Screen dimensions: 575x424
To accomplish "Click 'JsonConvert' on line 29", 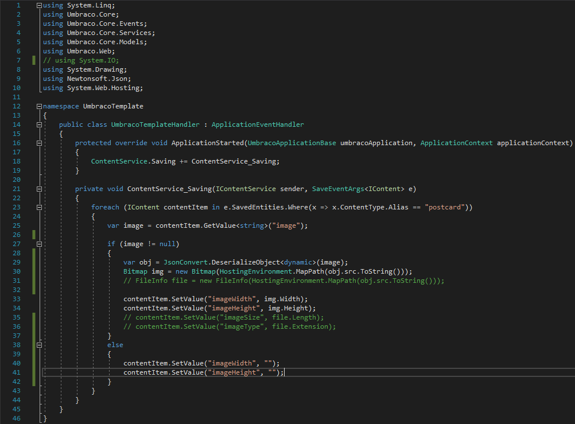I will tap(185, 262).
